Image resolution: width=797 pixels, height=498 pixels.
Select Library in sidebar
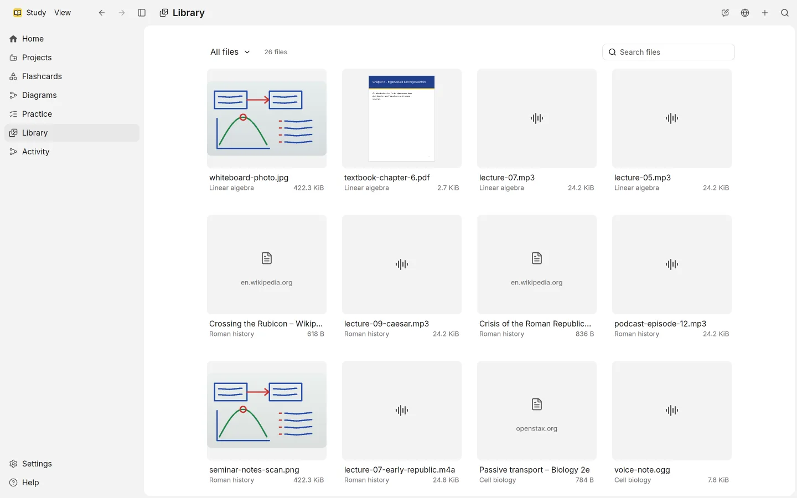pyautogui.click(x=72, y=133)
